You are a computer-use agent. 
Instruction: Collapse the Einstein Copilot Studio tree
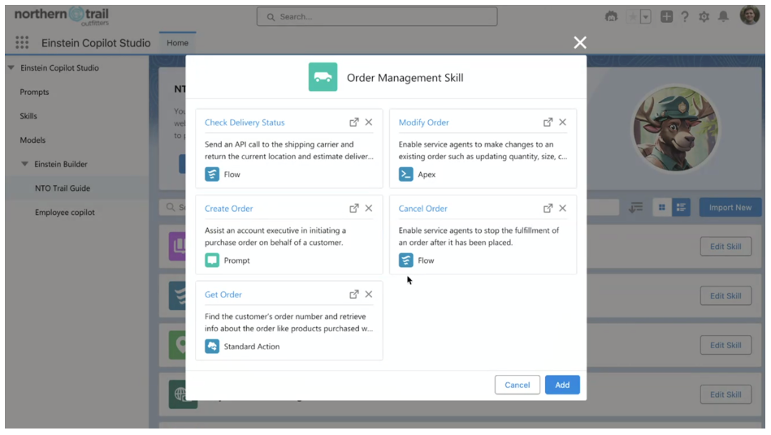tap(11, 67)
